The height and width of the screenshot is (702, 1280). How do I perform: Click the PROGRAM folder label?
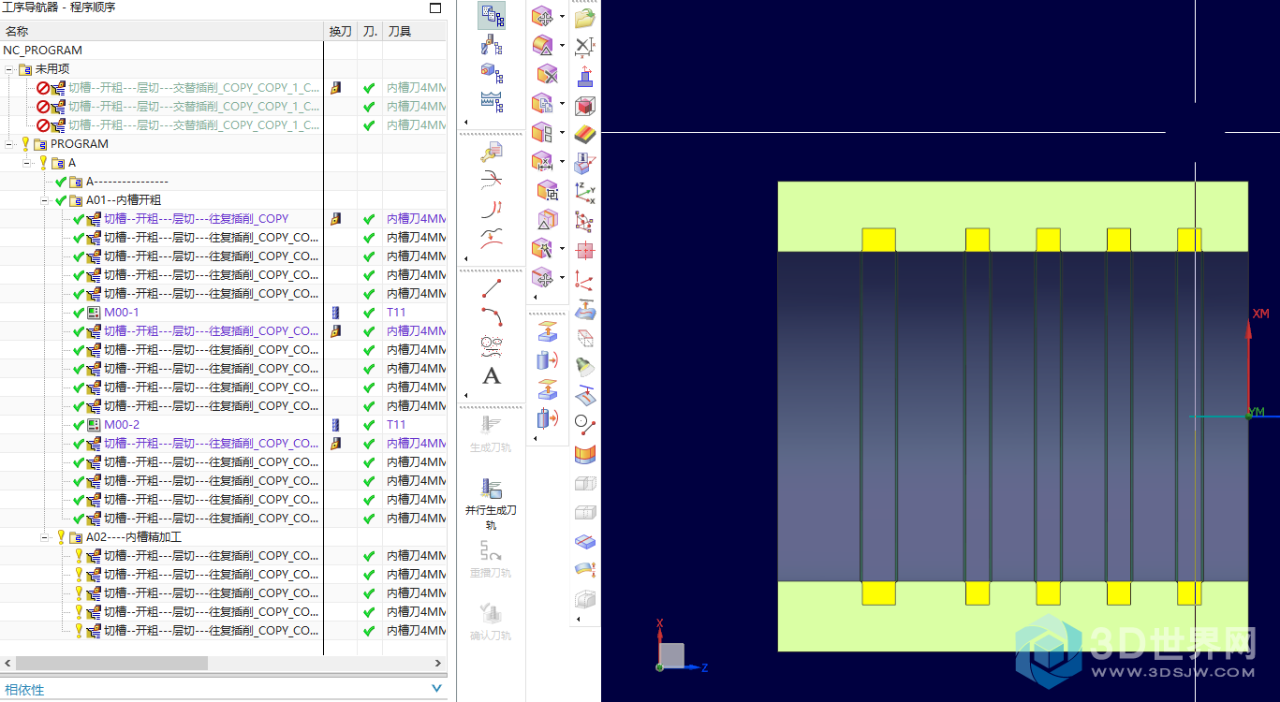[x=80, y=144]
